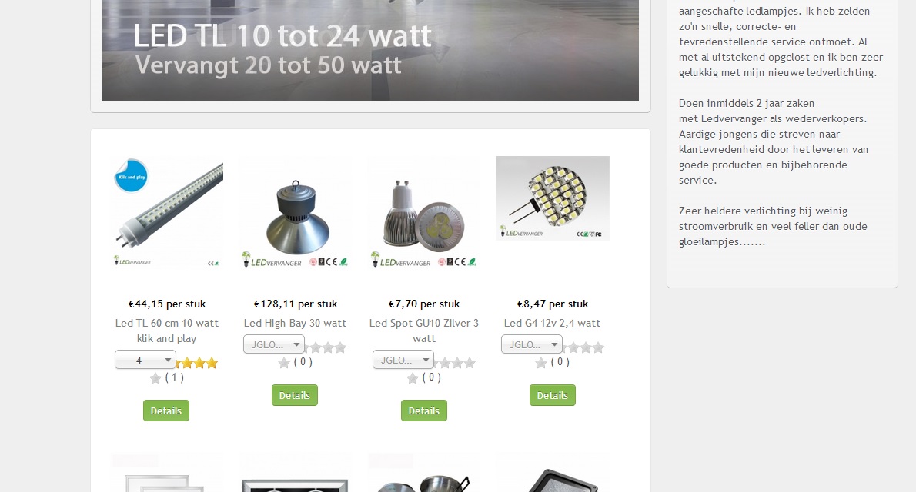
Task: Click grey star beside Led High Bay count
Action: click(284, 363)
